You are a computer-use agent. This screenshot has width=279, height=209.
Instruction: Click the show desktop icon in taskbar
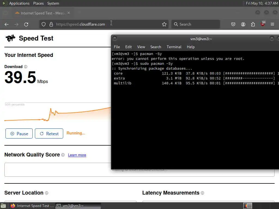(x=3, y=206)
